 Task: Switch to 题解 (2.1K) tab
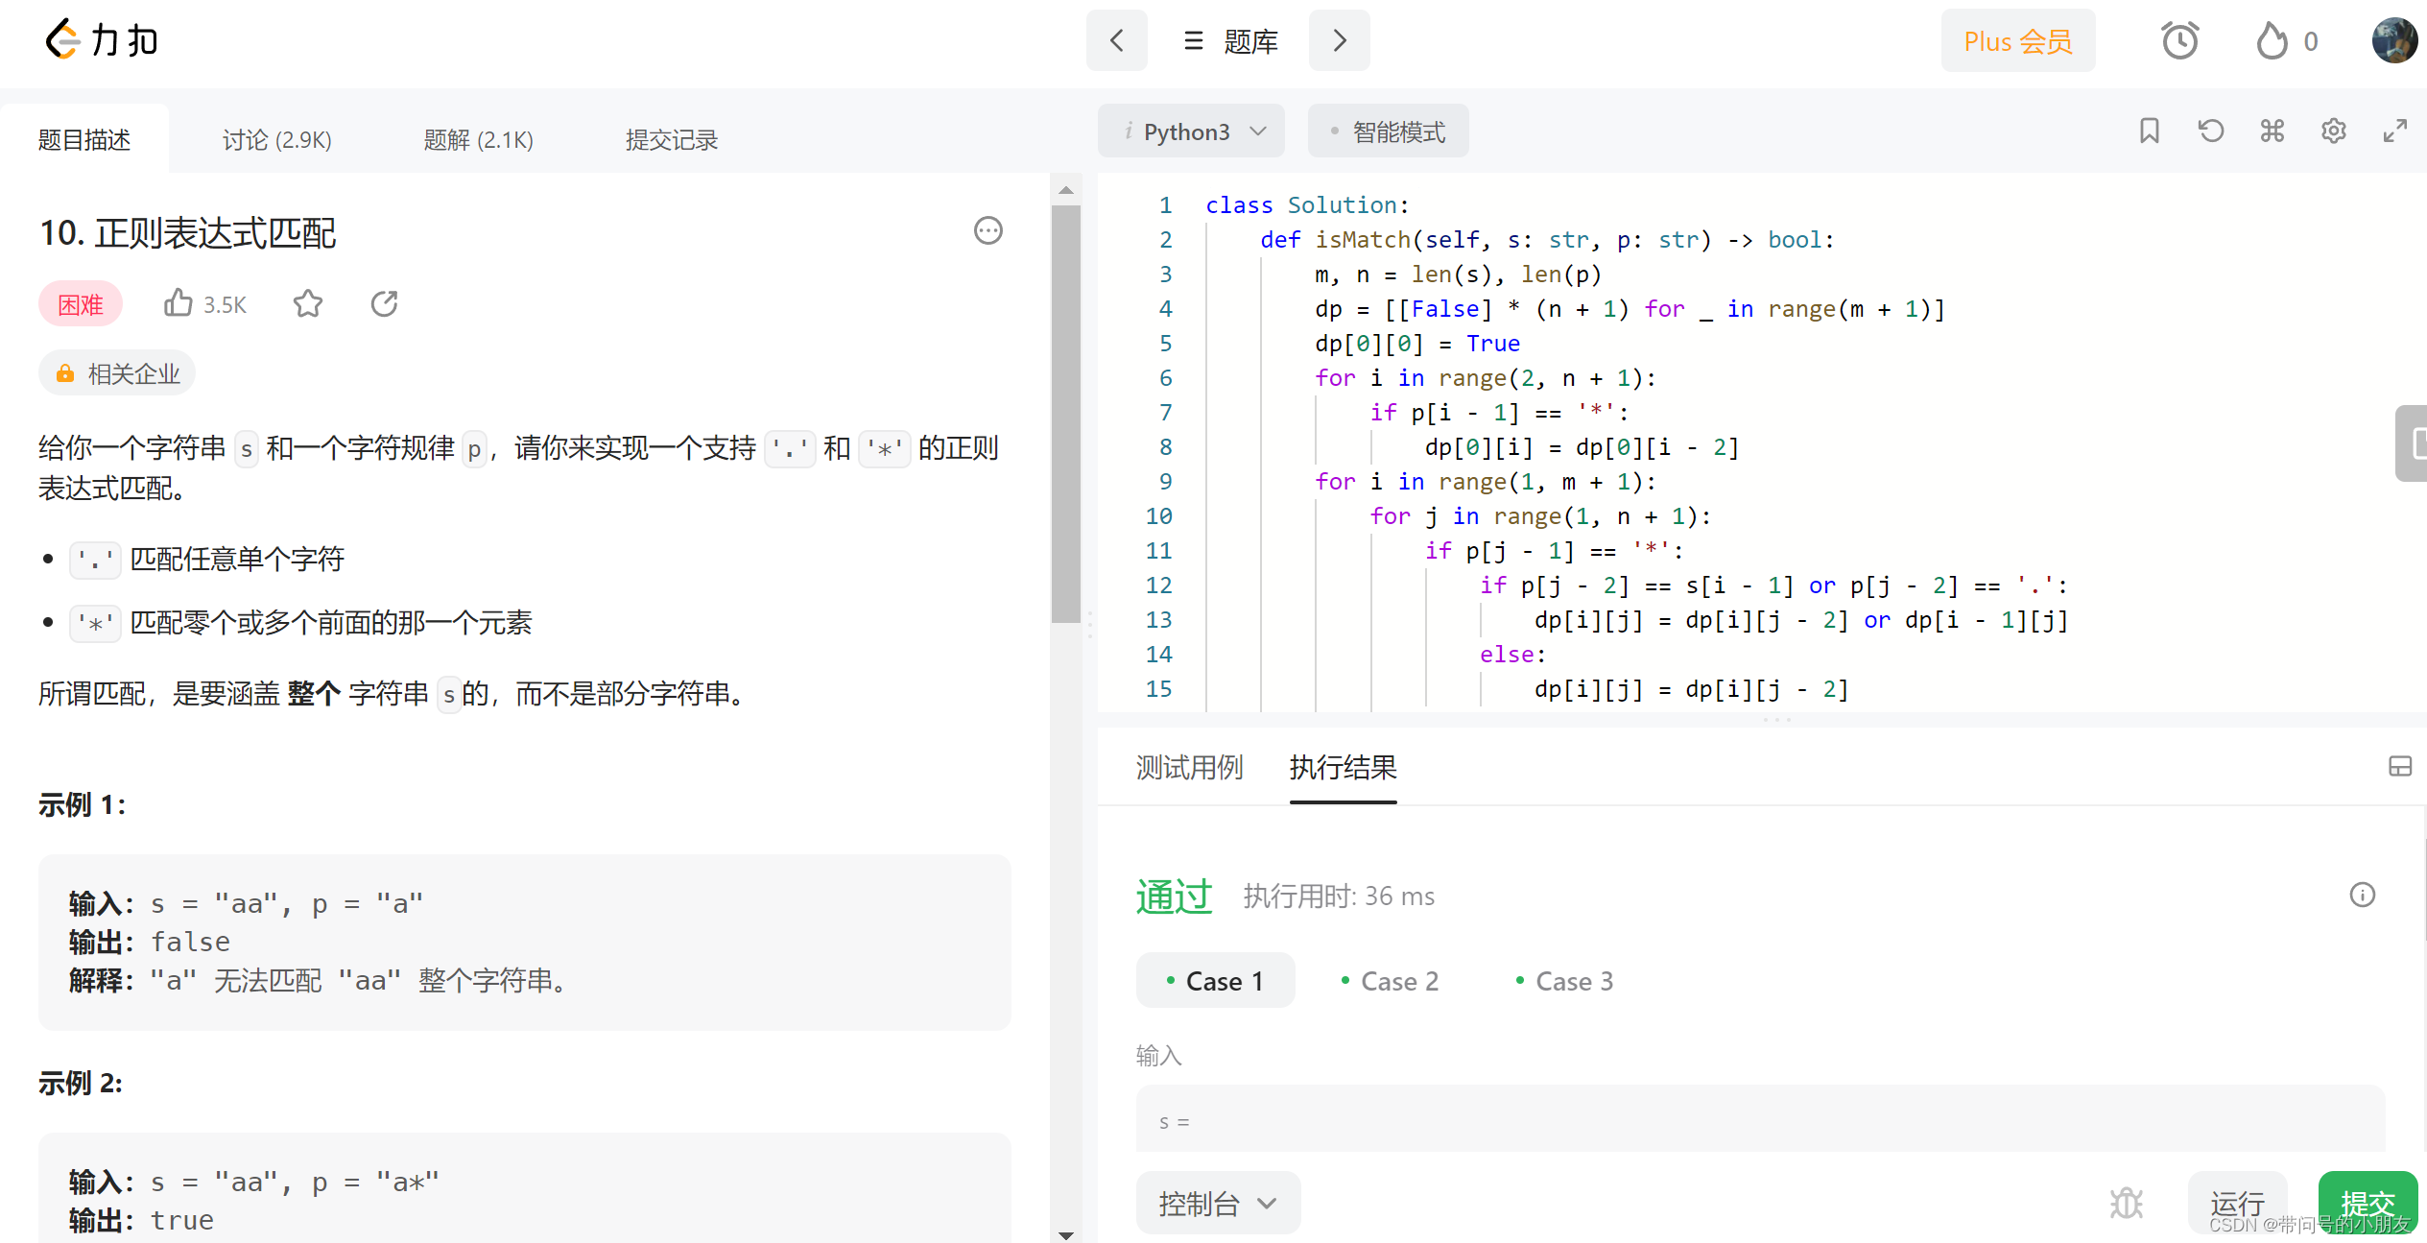478,140
